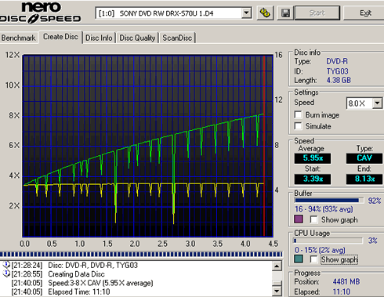The height and width of the screenshot is (297, 384).
Task: Click the log line 'Creating Data Disc'
Action: point(76,274)
